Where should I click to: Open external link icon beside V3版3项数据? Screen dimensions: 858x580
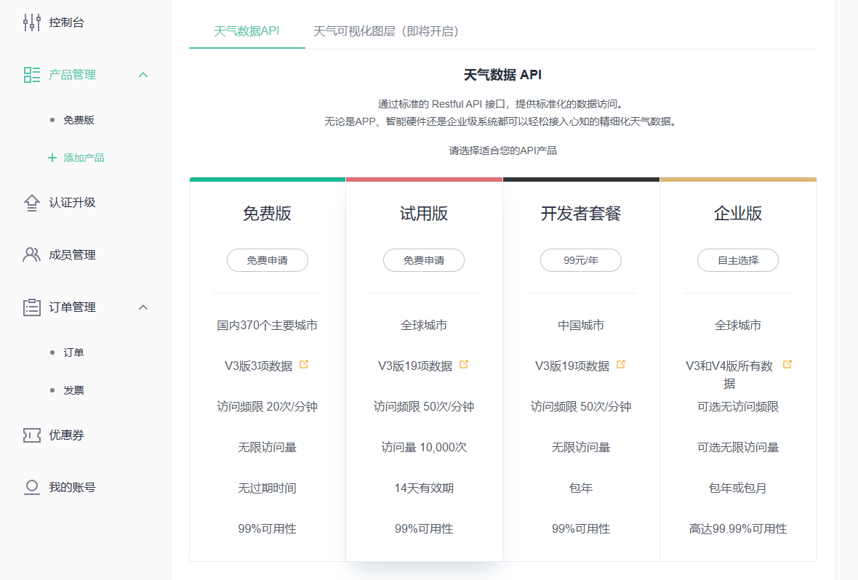click(x=304, y=365)
